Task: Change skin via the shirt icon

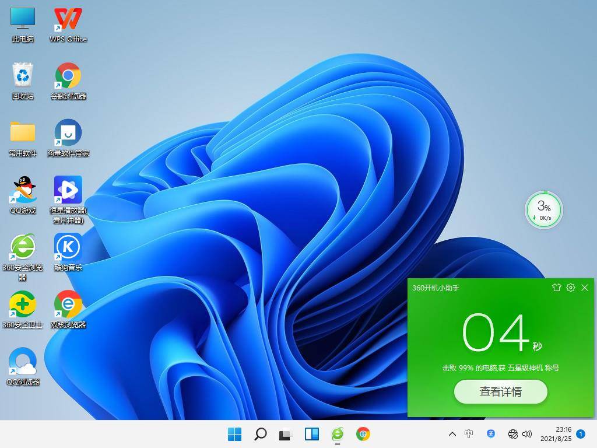Action: [x=556, y=288]
